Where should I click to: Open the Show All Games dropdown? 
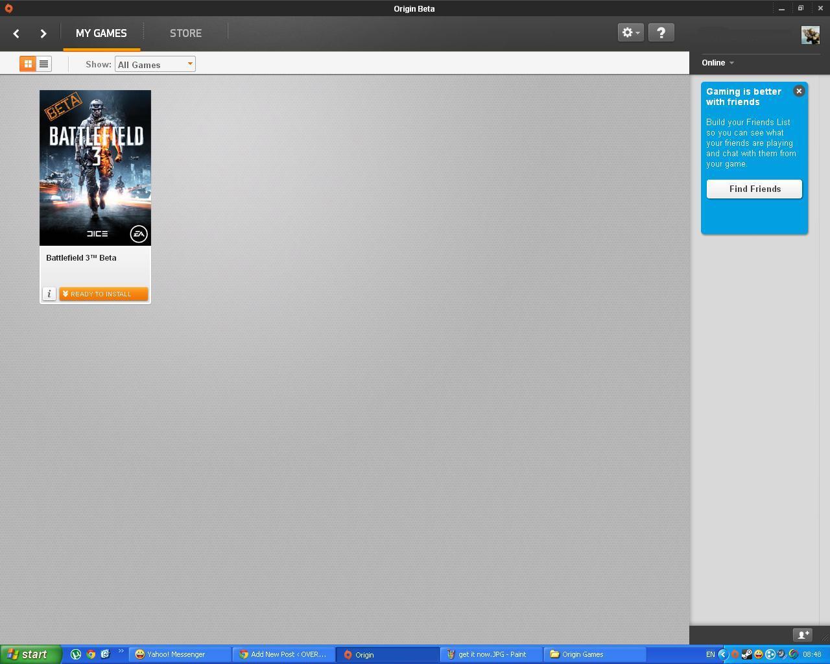tap(155, 64)
